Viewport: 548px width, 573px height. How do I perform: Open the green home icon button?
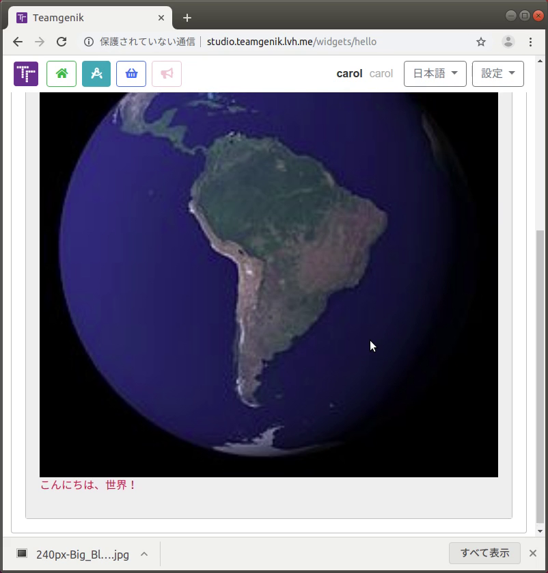point(61,74)
